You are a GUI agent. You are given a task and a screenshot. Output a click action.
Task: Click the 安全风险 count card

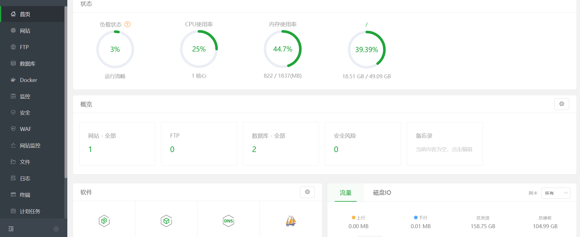pyautogui.click(x=362, y=144)
